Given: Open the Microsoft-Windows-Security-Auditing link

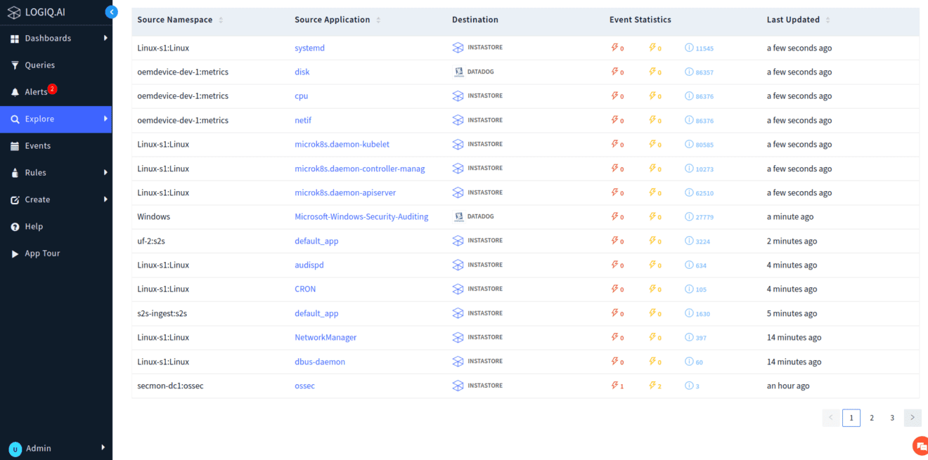Looking at the screenshot, I should click(361, 217).
